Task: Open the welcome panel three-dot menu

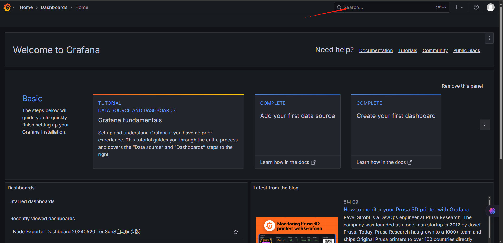Action: (x=489, y=38)
